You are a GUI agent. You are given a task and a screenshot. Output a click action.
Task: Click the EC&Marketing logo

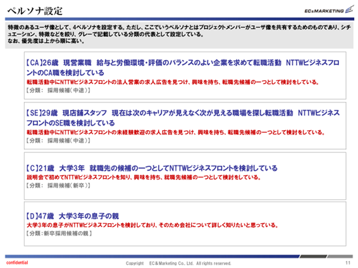click(x=329, y=10)
